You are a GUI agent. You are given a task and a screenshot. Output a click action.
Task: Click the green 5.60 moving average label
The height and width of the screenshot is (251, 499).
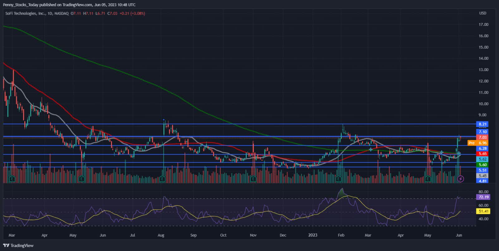click(x=482, y=165)
